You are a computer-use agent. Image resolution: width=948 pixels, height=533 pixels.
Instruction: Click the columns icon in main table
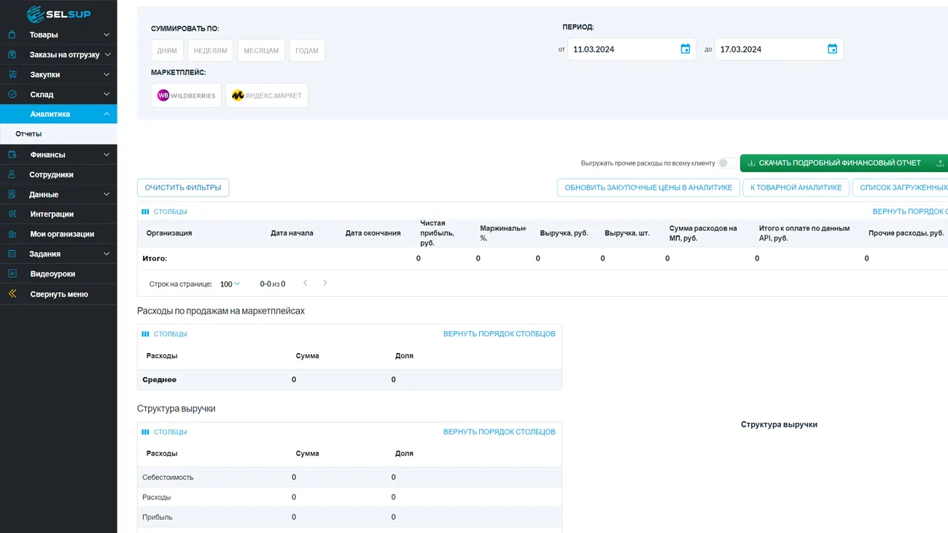click(x=145, y=211)
